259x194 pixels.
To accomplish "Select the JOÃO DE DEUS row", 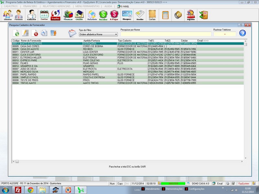I will pyautogui.click(x=128, y=69).
